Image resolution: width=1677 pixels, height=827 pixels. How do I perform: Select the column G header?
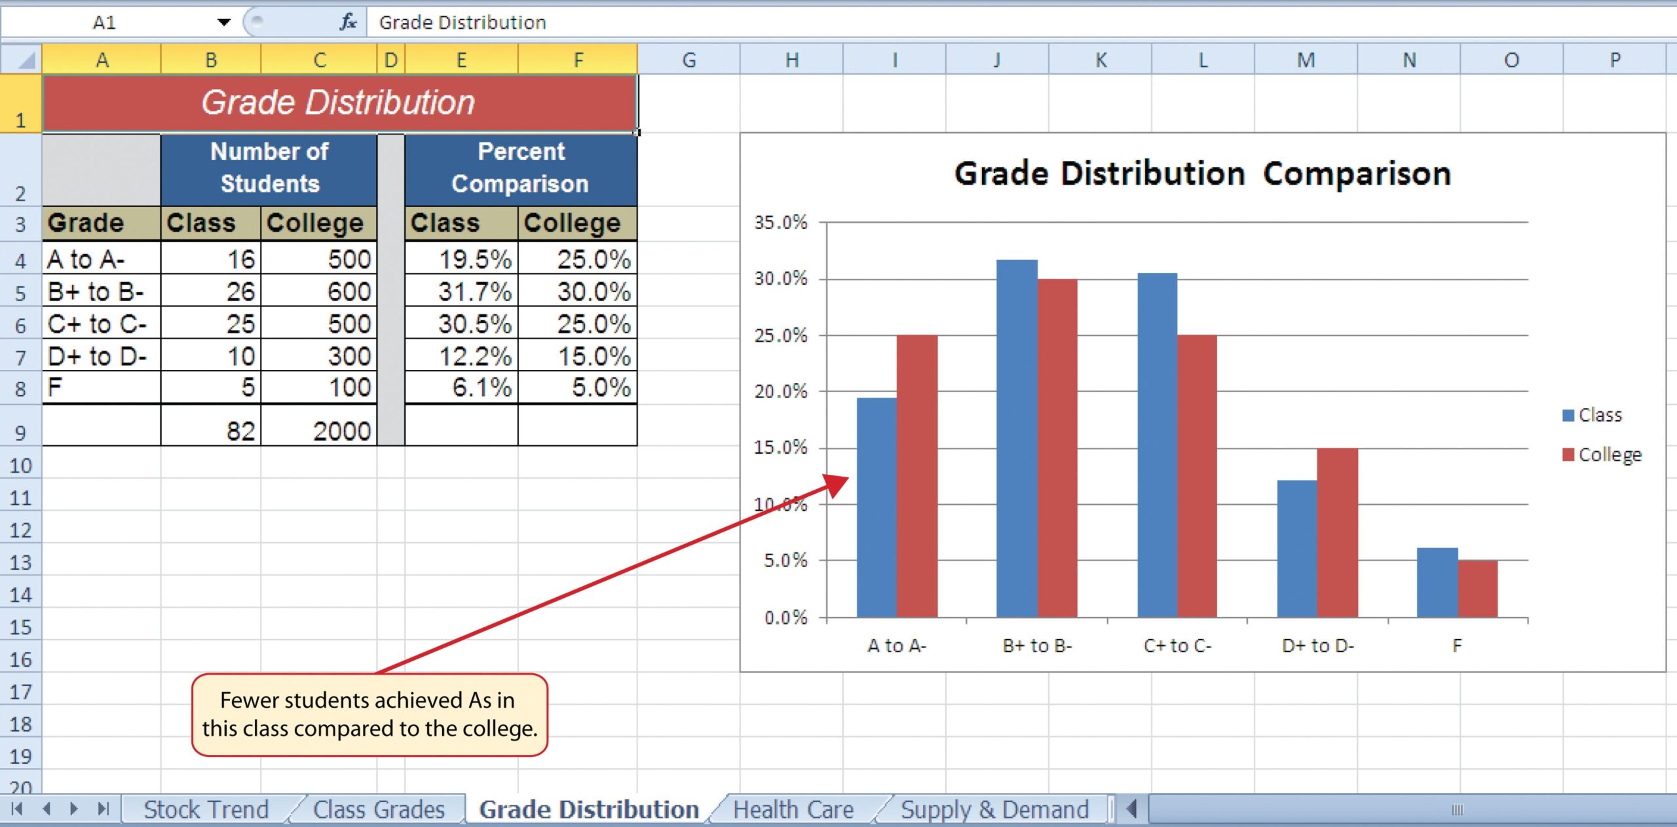688,60
